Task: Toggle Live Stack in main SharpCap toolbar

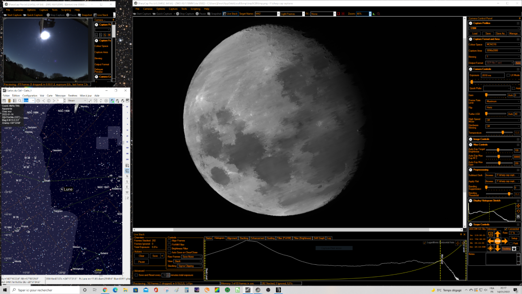Action: click(x=230, y=14)
